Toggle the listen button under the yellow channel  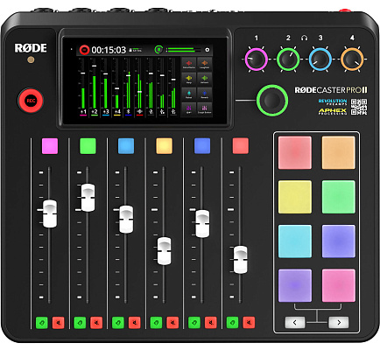(156, 323)
